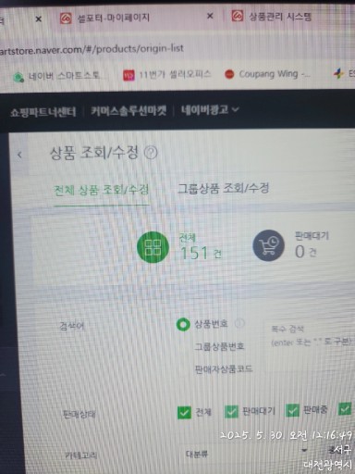Open the 커머스솔루션마켓 link
This screenshot has height=474, width=355.
point(129,111)
